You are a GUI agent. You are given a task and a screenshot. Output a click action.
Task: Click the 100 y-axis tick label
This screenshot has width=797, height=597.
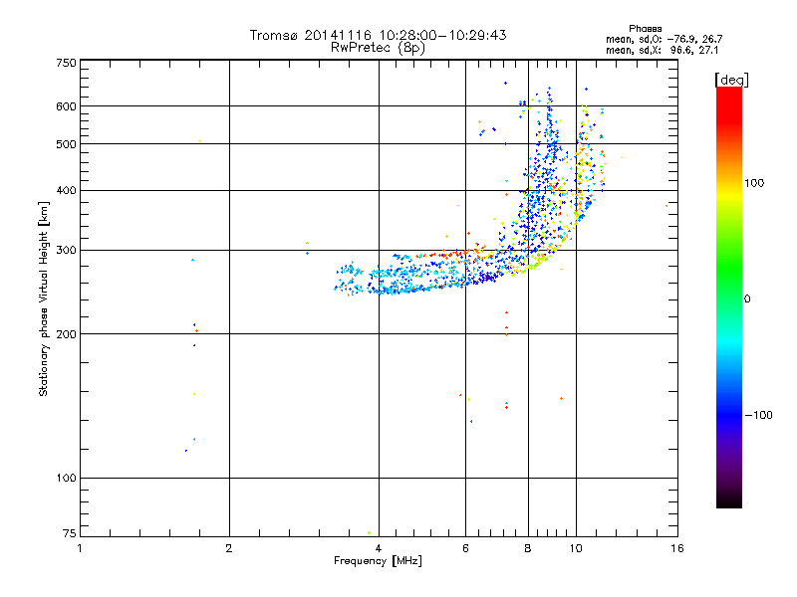click(67, 479)
